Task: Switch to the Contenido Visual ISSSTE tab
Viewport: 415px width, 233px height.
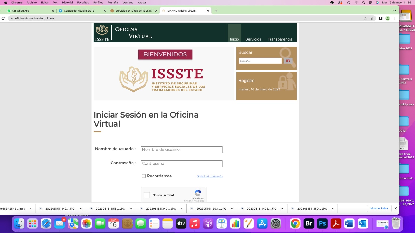Action: [79, 11]
